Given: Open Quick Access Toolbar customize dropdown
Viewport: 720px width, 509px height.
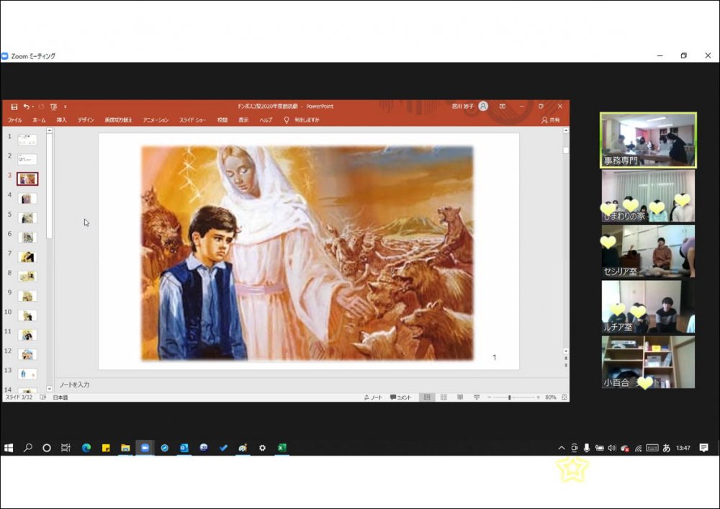Looking at the screenshot, I should click(65, 107).
